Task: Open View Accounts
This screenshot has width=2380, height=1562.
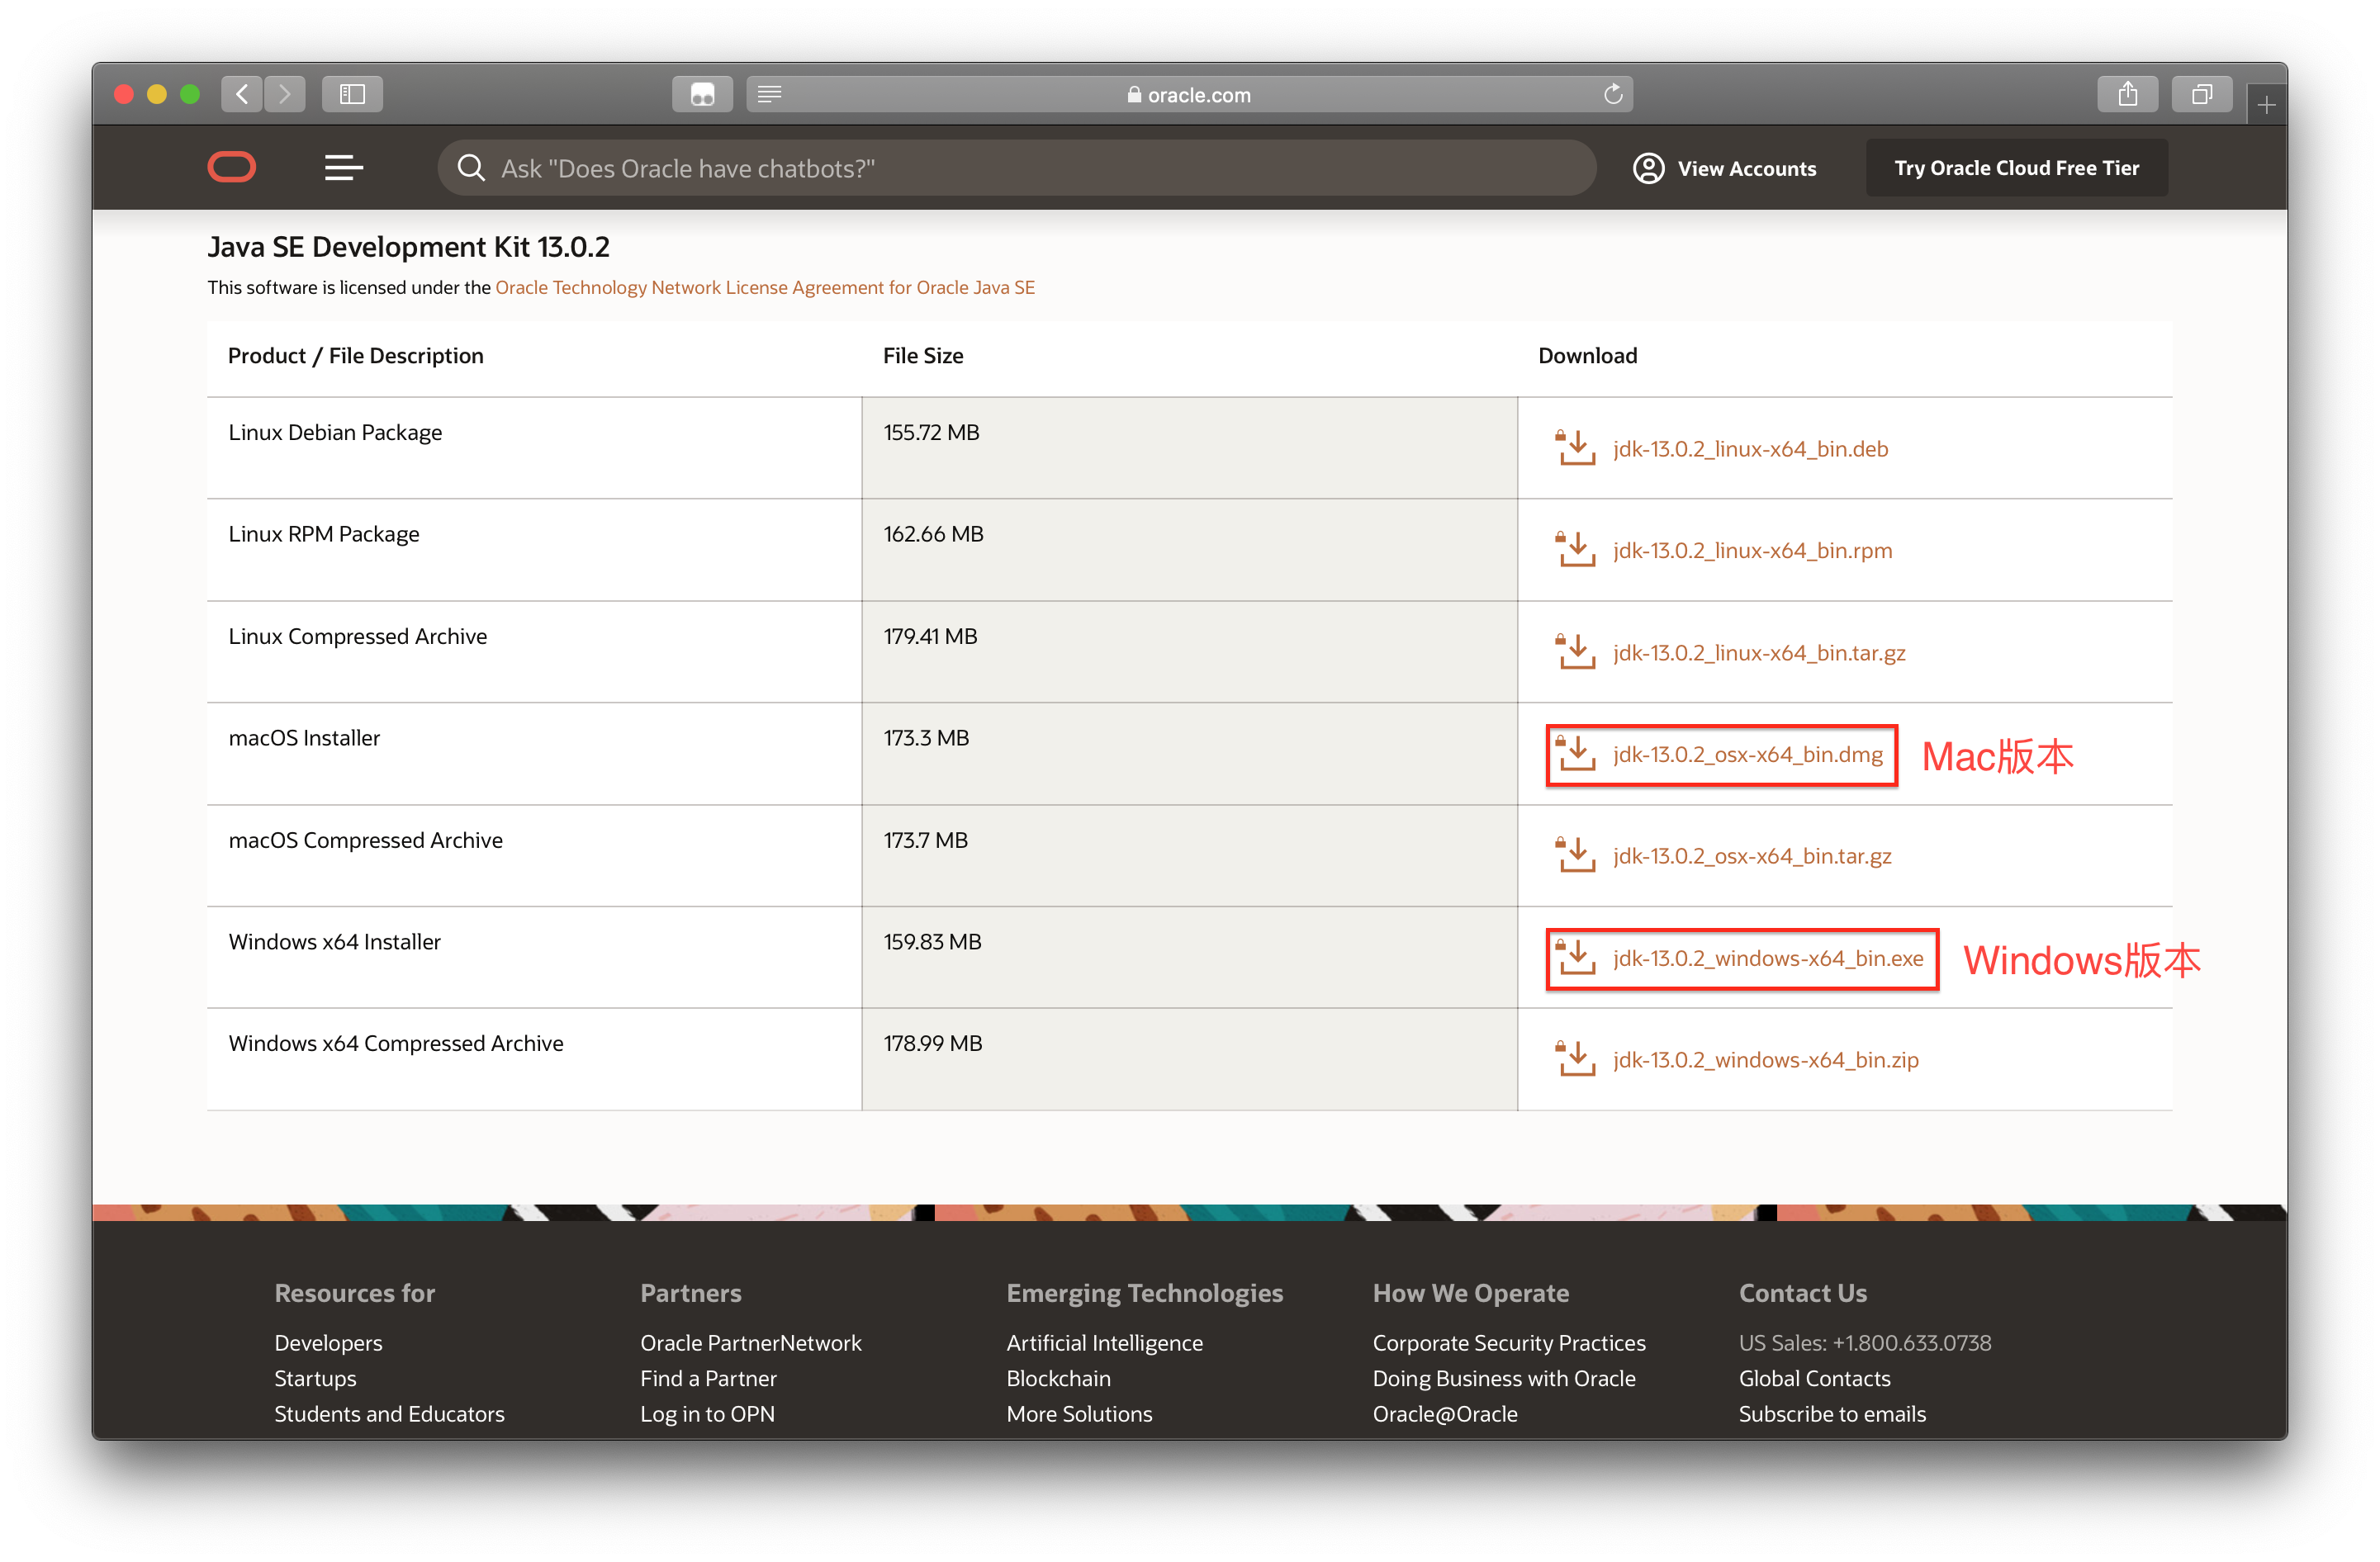Action: coord(1725,168)
